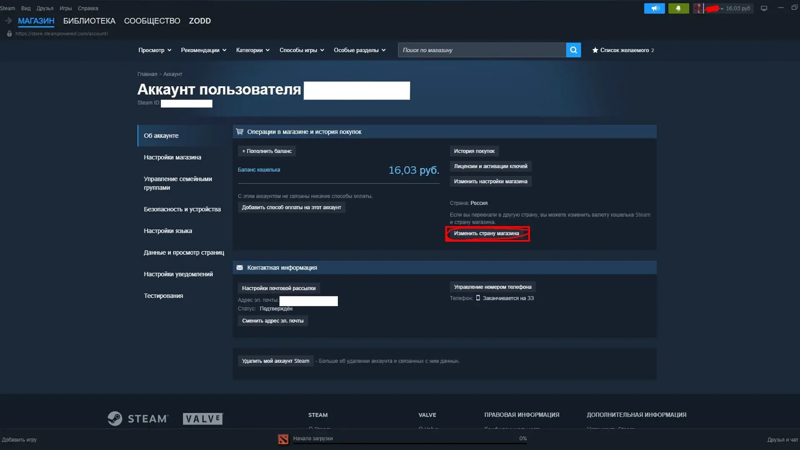Open the account balance dropdown 16,03 руб
Screen dimensions: 800x450
point(737,8)
